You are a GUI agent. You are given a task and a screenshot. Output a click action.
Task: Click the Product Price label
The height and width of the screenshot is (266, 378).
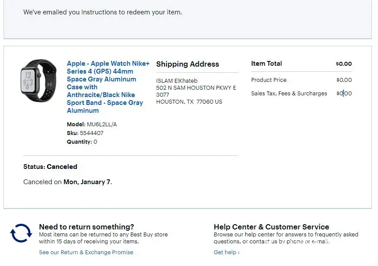coord(268,80)
